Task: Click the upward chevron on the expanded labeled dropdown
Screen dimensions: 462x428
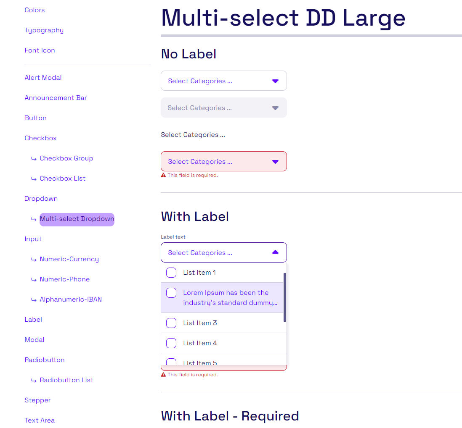Action: 276,252
